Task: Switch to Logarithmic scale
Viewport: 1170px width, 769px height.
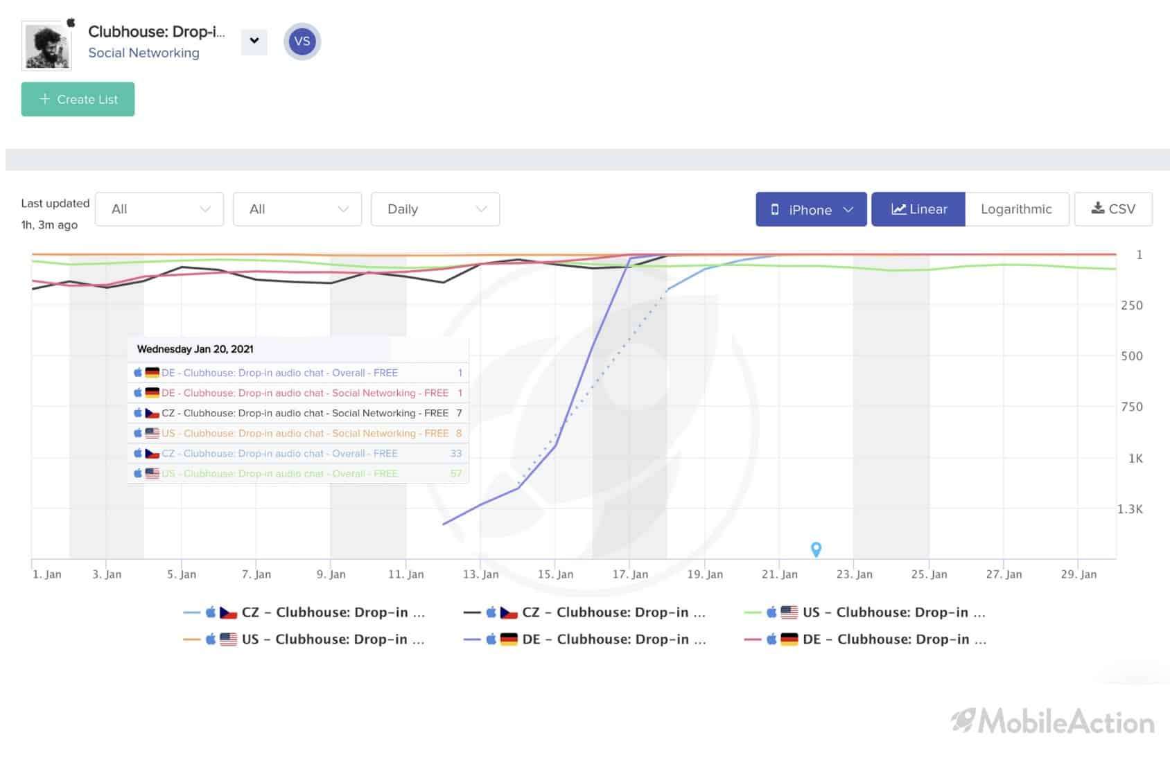Action: point(1016,209)
